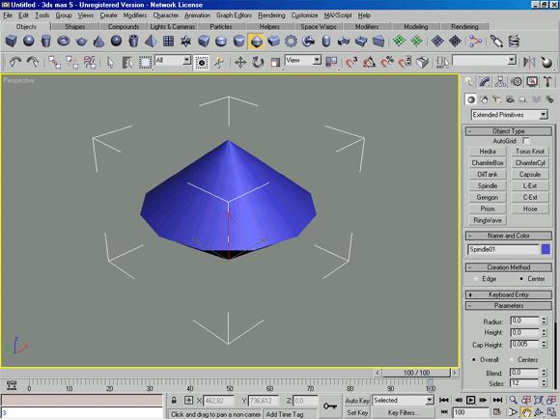
Task: Open the Hierarchy command panel tab
Action: [x=500, y=82]
